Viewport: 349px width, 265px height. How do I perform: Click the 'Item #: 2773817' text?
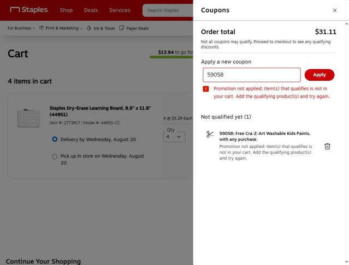(x=64, y=123)
